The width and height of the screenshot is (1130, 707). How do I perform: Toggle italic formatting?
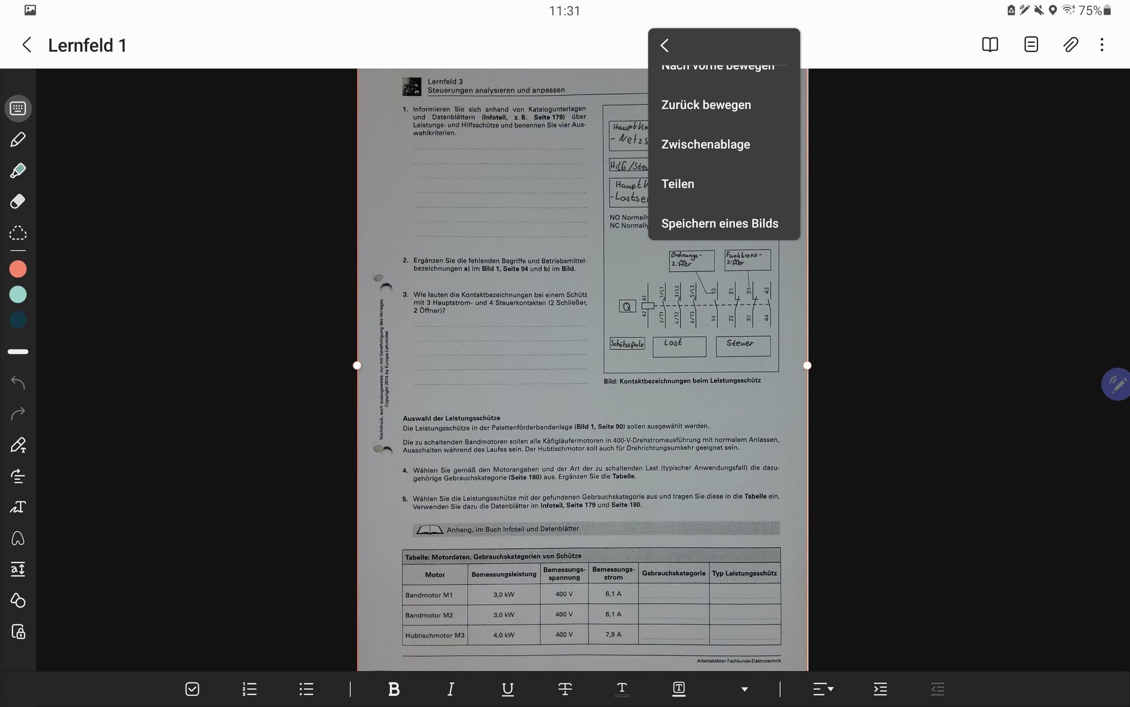pos(450,689)
